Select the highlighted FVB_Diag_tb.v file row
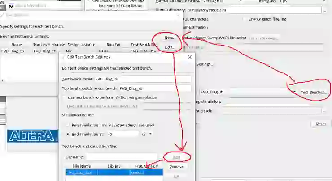The height and width of the screenshot is (181, 332). click(x=114, y=173)
